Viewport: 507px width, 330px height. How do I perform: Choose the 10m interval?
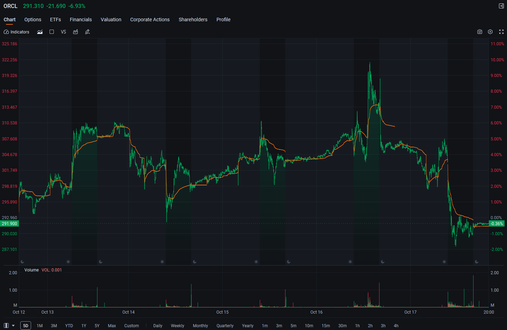(x=309, y=325)
